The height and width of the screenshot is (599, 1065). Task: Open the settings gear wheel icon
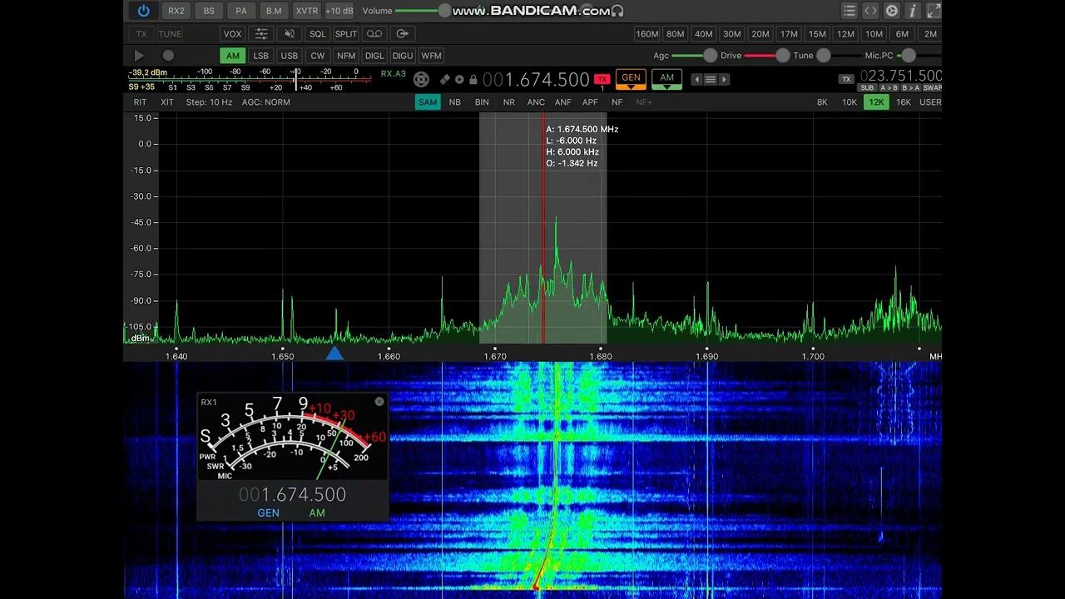click(x=892, y=11)
